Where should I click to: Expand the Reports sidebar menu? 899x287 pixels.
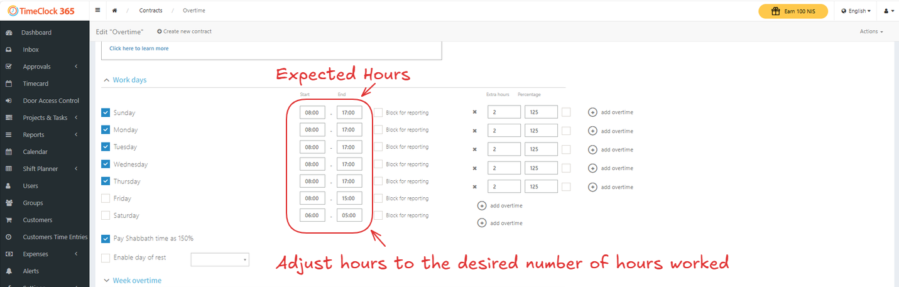[x=33, y=135]
